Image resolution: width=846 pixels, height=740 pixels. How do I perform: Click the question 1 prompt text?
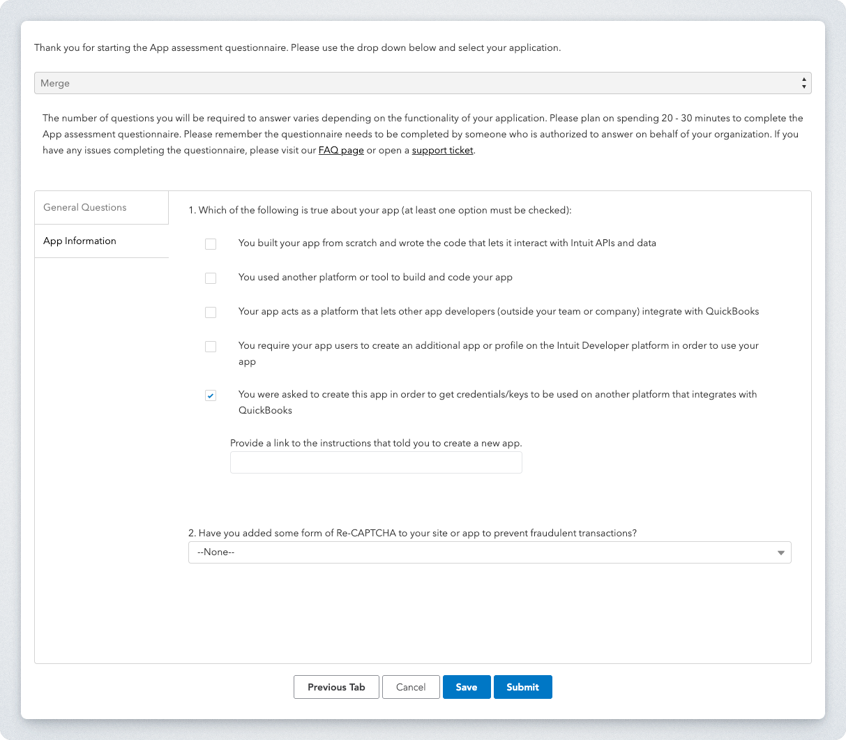pos(380,211)
